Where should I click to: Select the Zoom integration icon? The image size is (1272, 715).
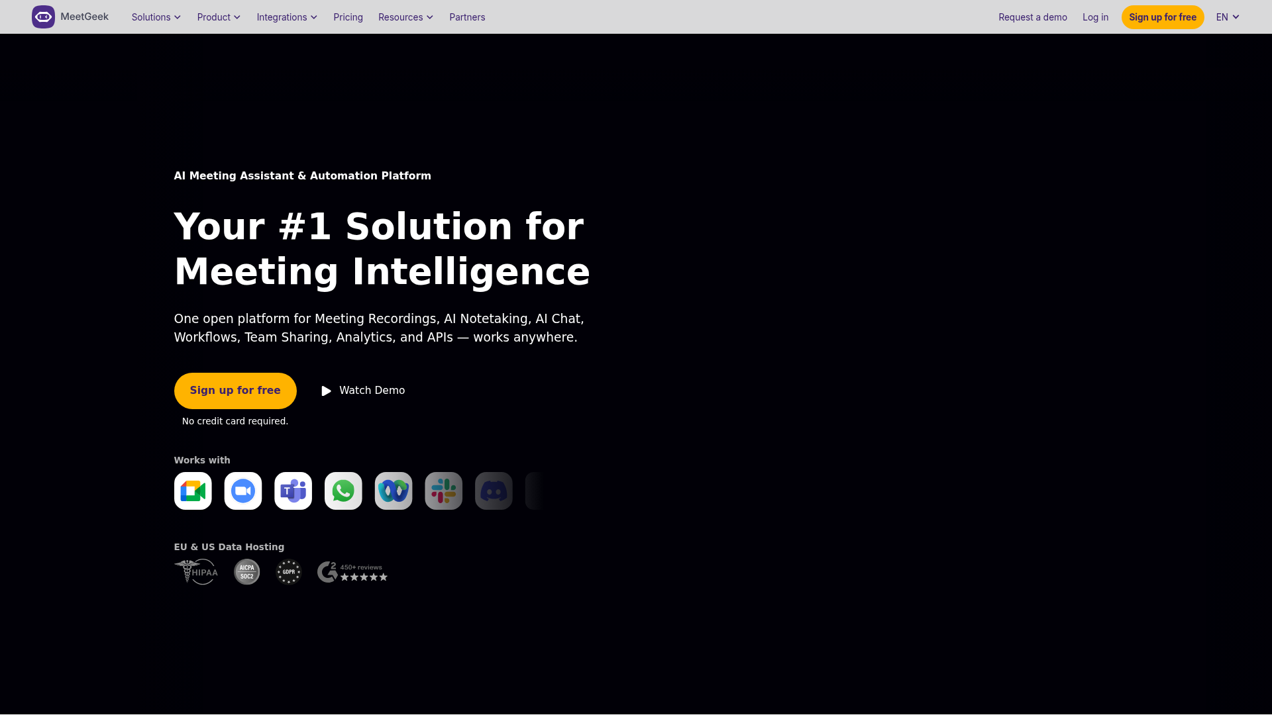click(x=242, y=491)
